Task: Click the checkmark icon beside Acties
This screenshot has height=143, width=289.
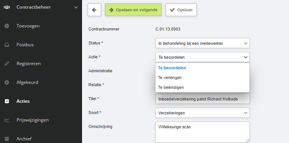Action: 7,101
